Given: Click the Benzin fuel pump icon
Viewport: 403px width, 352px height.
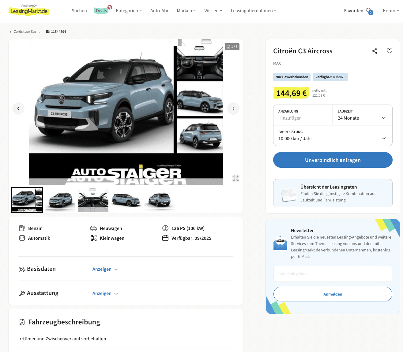Looking at the screenshot, I should click(22, 228).
